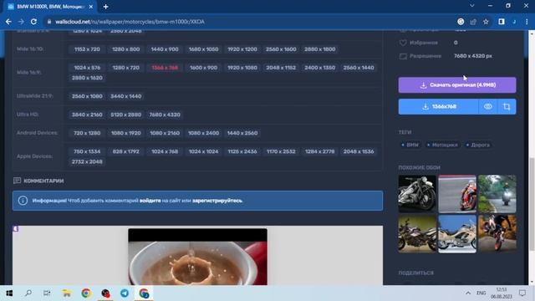Open Task View on the taskbar

pyautogui.click(x=47, y=293)
